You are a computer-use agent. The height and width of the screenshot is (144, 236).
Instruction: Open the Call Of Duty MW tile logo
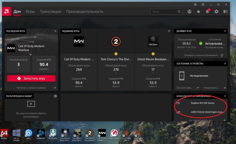[x=79, y=41]
